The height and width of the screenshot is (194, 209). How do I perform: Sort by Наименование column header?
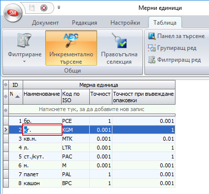pyautogui.click(x=42, y=97)
